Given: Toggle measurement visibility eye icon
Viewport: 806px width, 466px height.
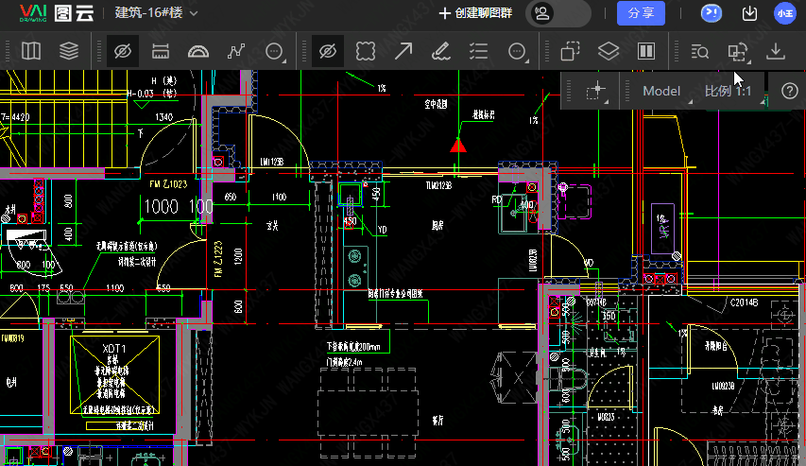Looking at the screenshot, I should (121, 51).
